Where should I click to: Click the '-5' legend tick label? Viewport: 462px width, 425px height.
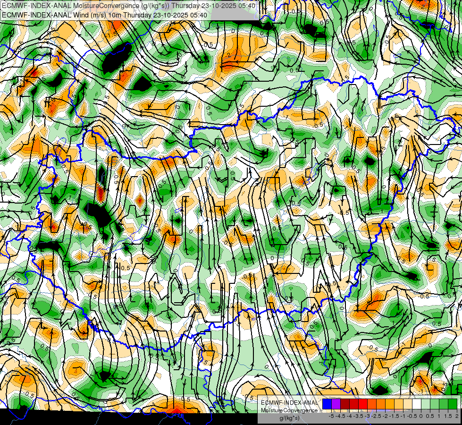click(331, 416)
